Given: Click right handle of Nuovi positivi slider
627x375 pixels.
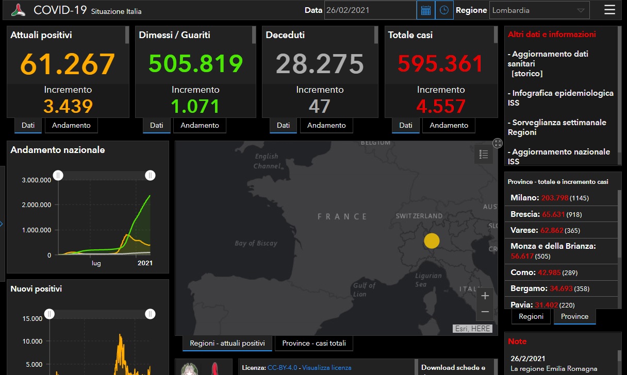Looking at the screenshot, I should (x=150, y=314).
